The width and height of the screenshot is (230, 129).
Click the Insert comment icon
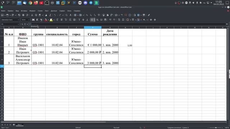coord(126,15)
